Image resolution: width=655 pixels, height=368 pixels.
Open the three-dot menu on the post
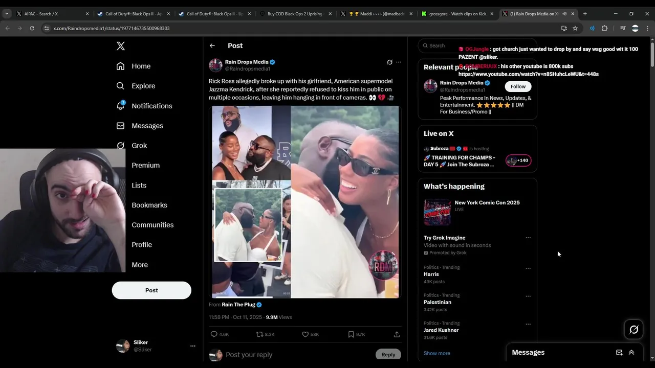pos(399,62)
